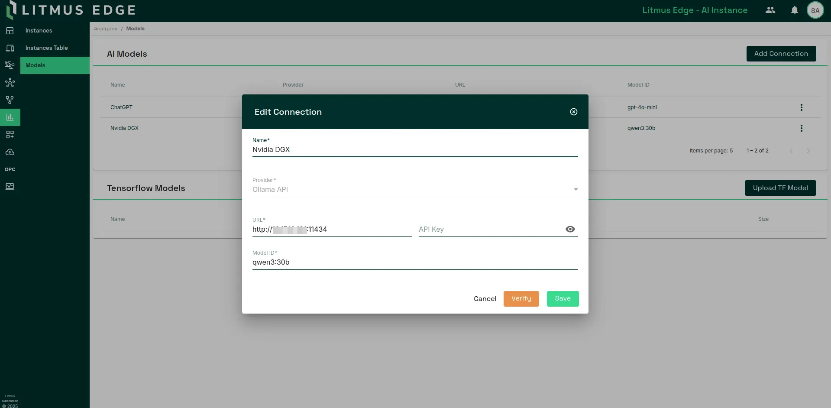Select the Models menu item
The width and height of the screenshot is (831, 408).
[x=55, y=65]
